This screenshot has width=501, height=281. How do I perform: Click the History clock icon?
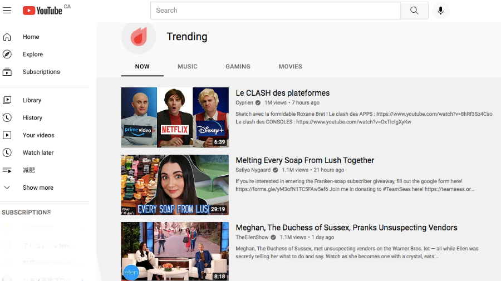(7, 117)
